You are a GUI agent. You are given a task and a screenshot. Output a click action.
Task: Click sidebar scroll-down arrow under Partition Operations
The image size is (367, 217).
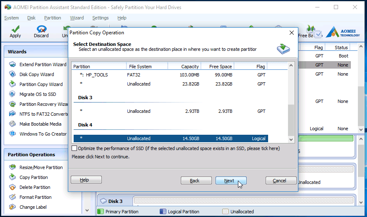pos(87,210)
